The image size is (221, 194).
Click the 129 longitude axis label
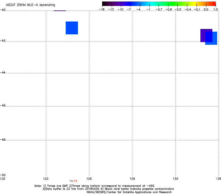132,179
